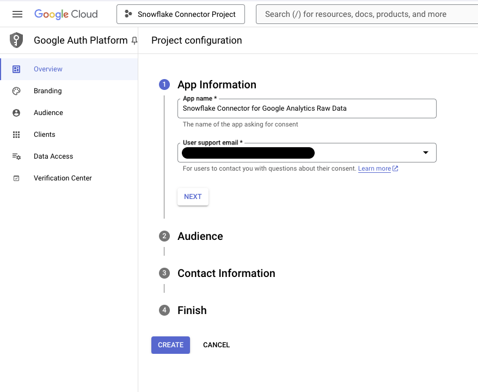Viewport: 478px width, 392px height.
Task: Open the Snowflake Connector Project selector
Action: pos(180,14)
